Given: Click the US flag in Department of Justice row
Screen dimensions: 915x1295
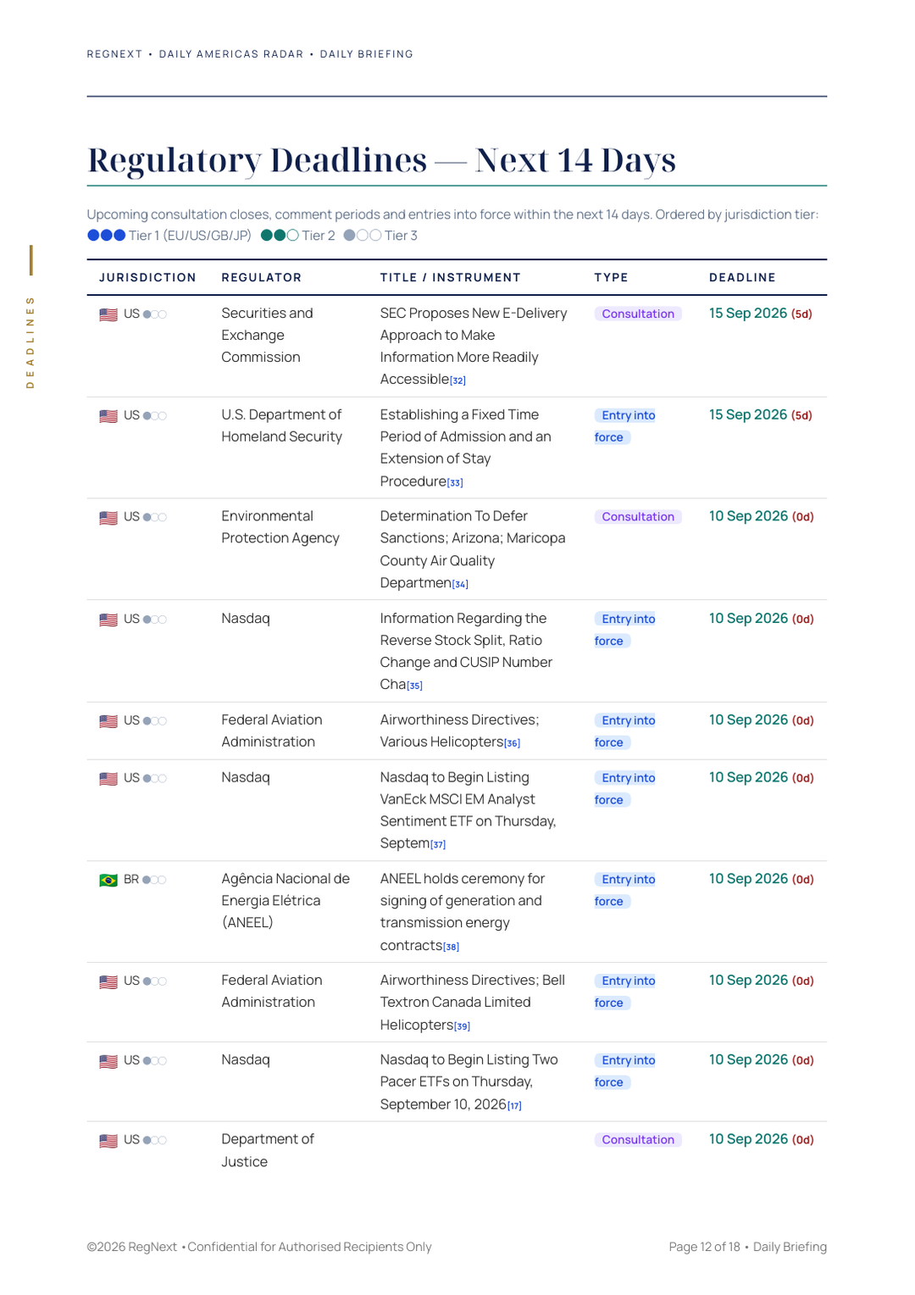Looking at the screenshot, I should pos(108,1141).
